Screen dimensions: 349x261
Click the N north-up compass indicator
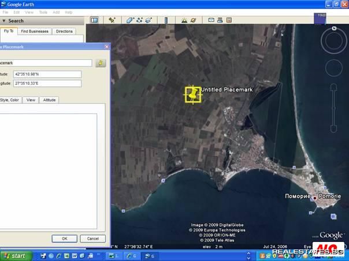click(334, 28)
